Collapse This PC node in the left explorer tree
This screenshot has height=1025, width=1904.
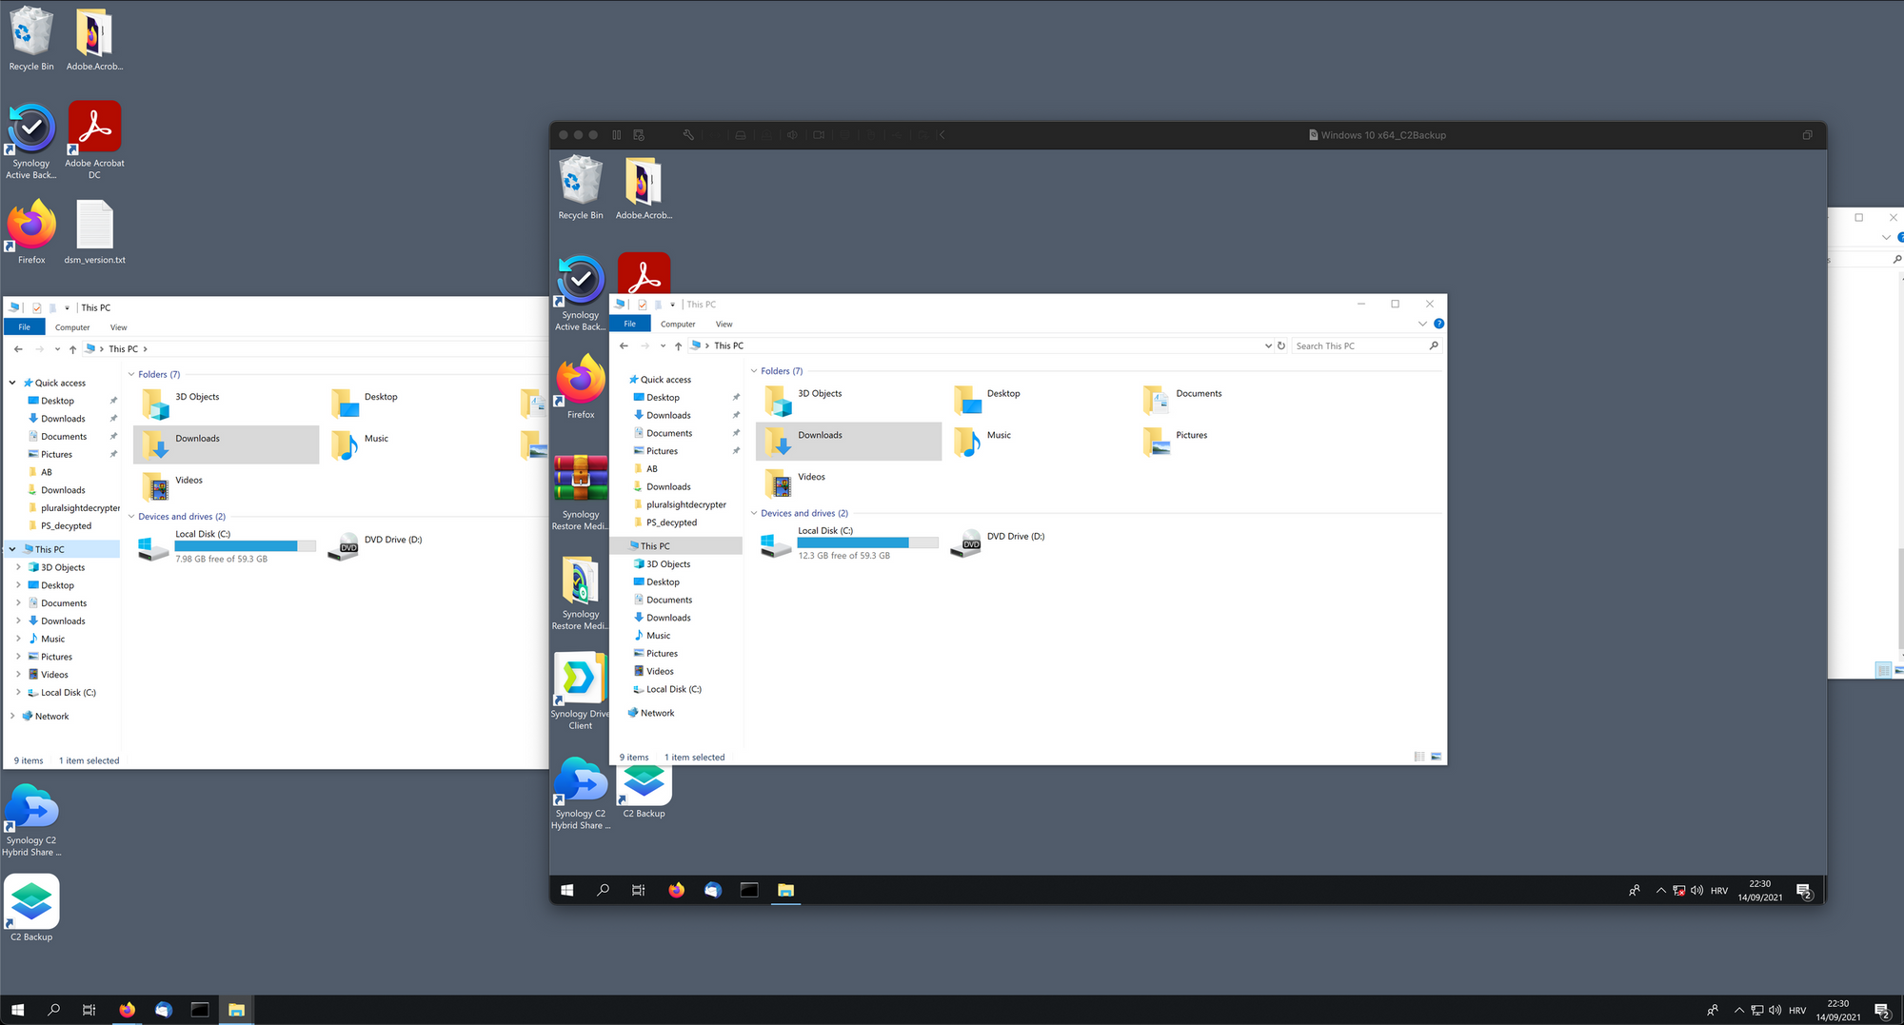(x=12, y=549)
